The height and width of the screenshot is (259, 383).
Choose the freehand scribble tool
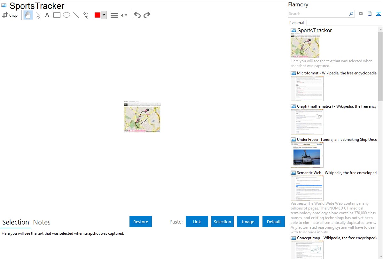click(x=86, y=15)
